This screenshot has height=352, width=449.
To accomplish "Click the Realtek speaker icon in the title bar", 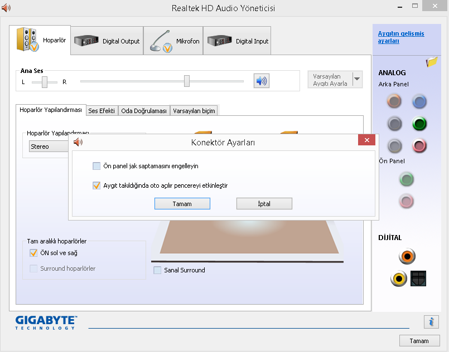I will pos(6,8).
